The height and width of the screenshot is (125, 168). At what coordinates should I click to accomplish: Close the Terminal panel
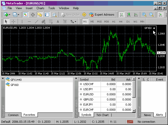(x=139, y=78)
